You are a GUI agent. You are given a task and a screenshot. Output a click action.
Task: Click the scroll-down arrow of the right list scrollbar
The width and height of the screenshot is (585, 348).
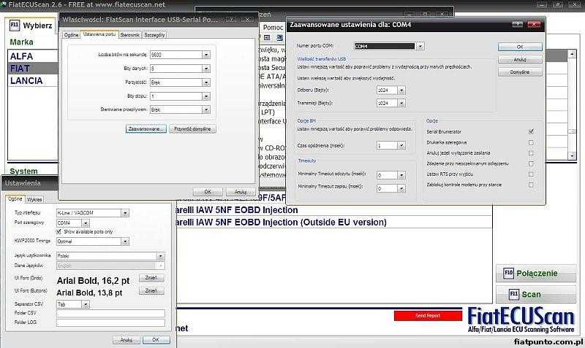572,156
